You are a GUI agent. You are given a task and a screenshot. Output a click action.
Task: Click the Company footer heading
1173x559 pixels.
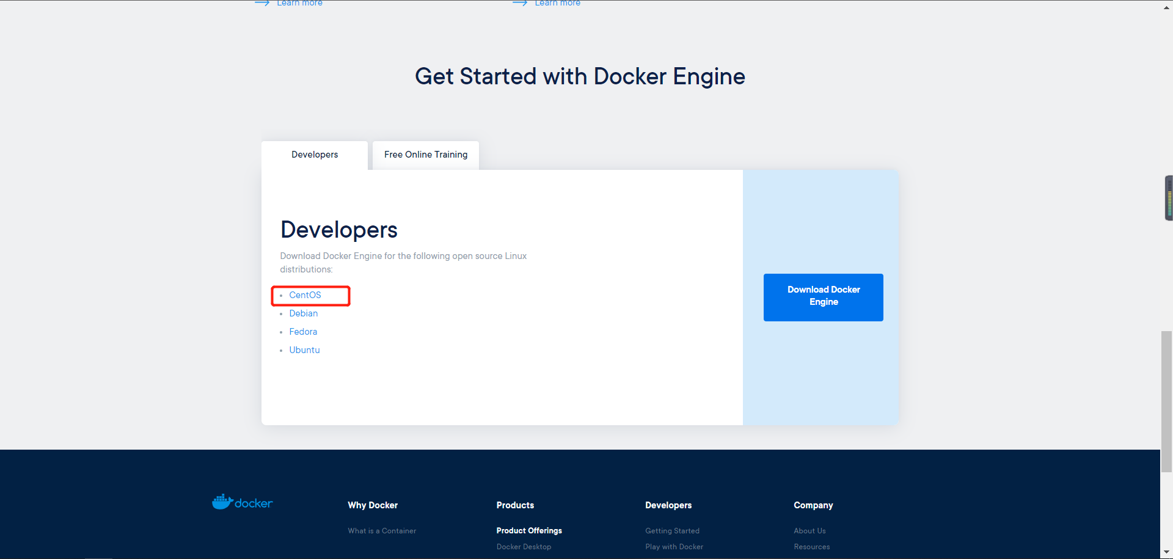[813, 505]
